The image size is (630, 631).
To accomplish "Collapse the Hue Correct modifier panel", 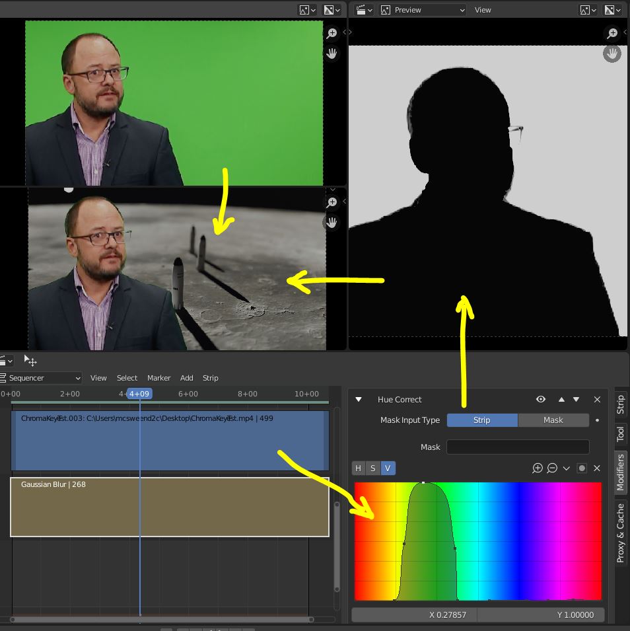I will click(359, 400).
